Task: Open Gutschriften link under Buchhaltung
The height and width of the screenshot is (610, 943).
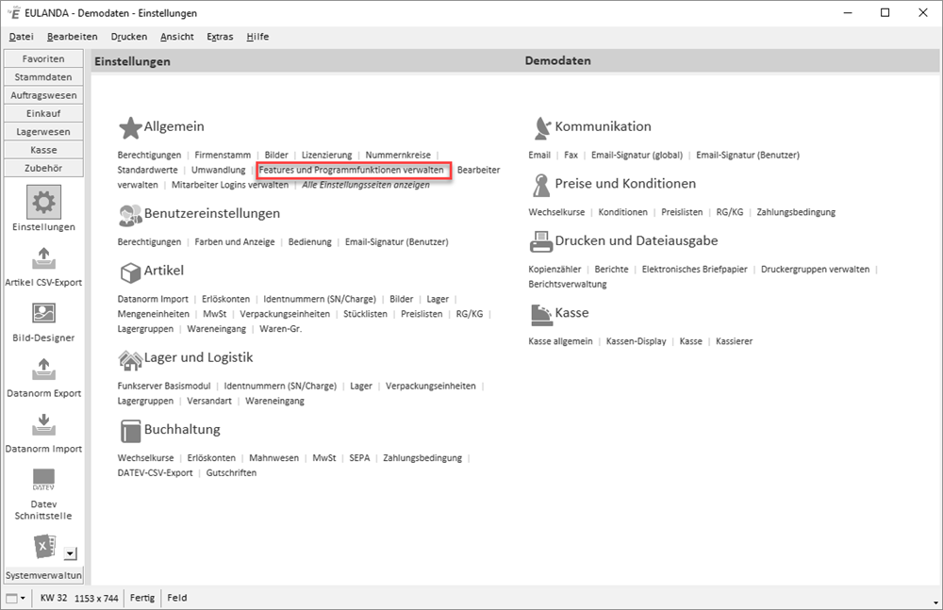Action: point(232,473)
